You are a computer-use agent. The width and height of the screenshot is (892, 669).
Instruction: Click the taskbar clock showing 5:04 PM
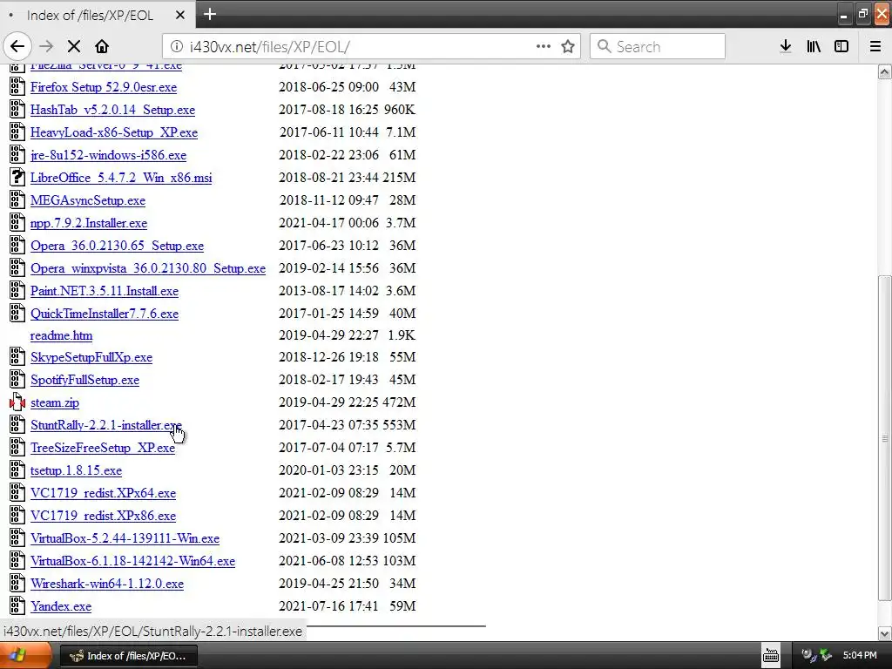(860, 655)
